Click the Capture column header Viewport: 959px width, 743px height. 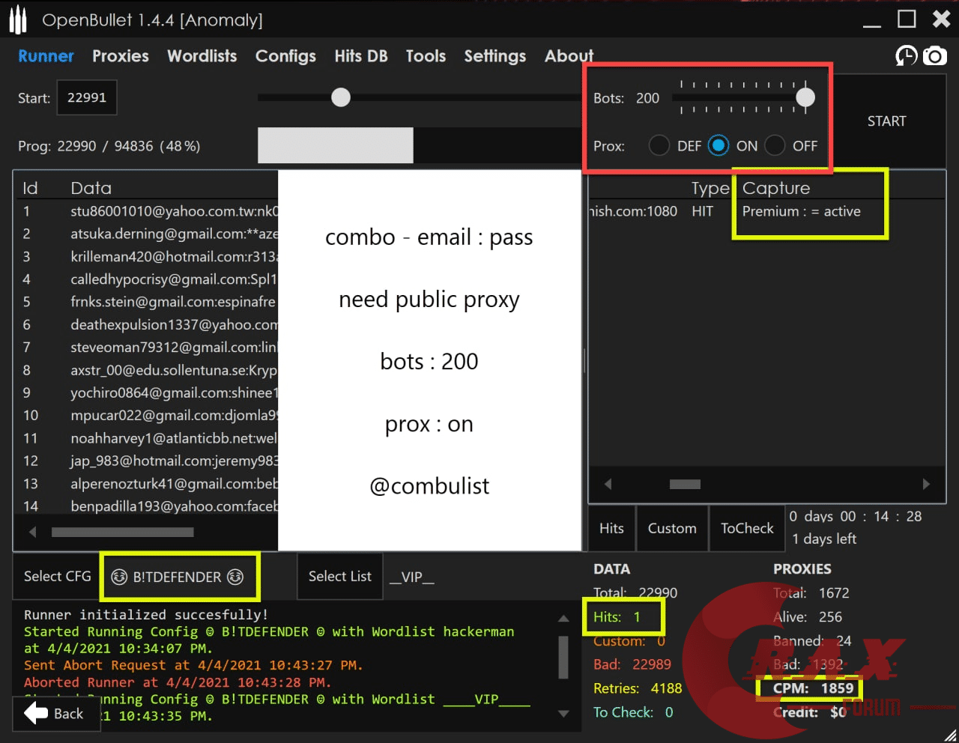[776, 188]
